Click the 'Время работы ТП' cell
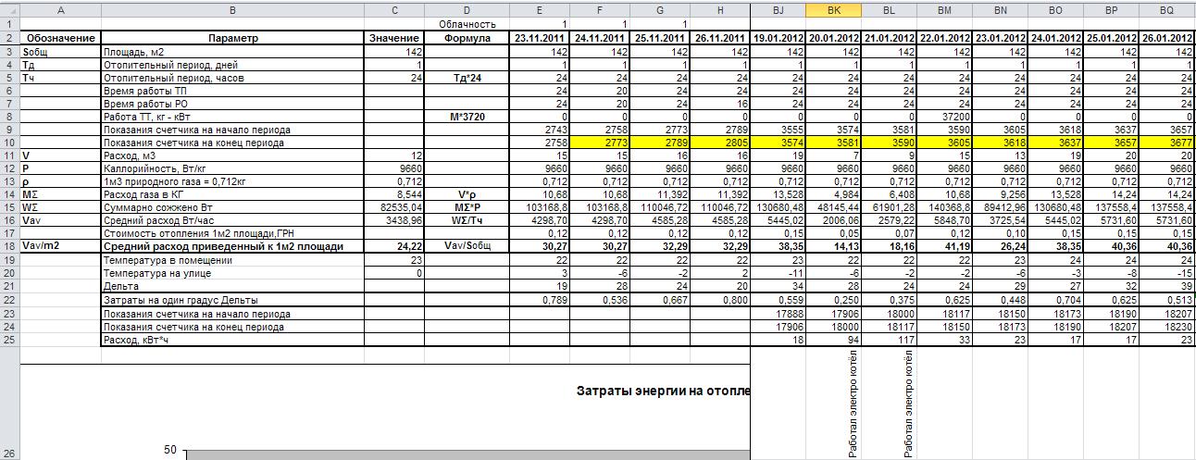Screen dimensions: 1196x460 232,92
